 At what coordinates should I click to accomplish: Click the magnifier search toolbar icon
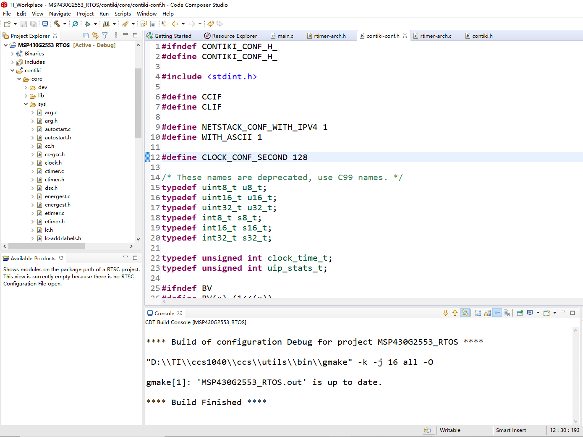click(x=75, y=24)
